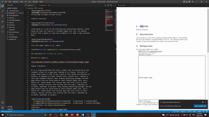Click the View LaTeX PDF icon
Image resolution: width=209 pixels, height=117 pixels.
[x=108, y=5]
